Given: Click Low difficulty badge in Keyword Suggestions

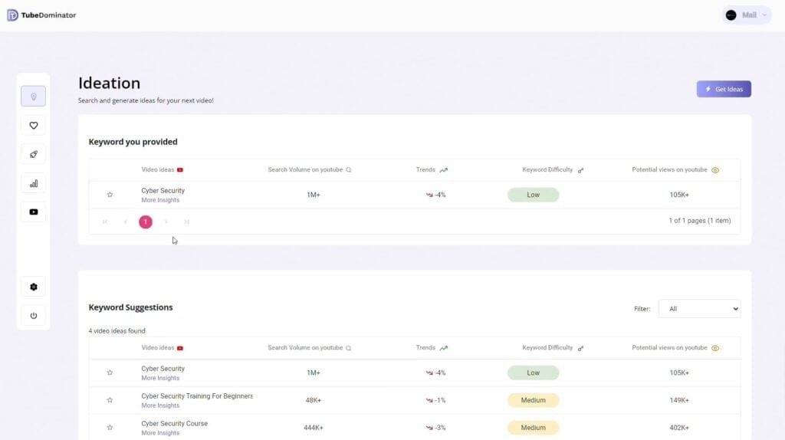Looking at the screenshot, I should coord(533,373).
